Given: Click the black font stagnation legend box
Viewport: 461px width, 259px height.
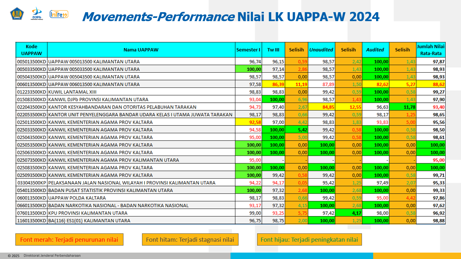Looking at the screenshot, I should [x=190, y=239].
